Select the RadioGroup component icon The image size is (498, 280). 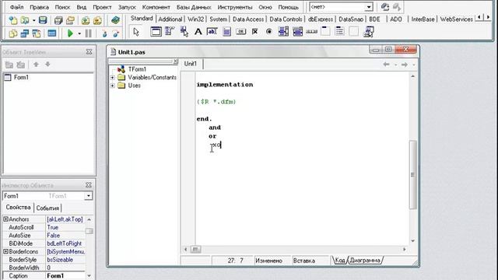340,31
